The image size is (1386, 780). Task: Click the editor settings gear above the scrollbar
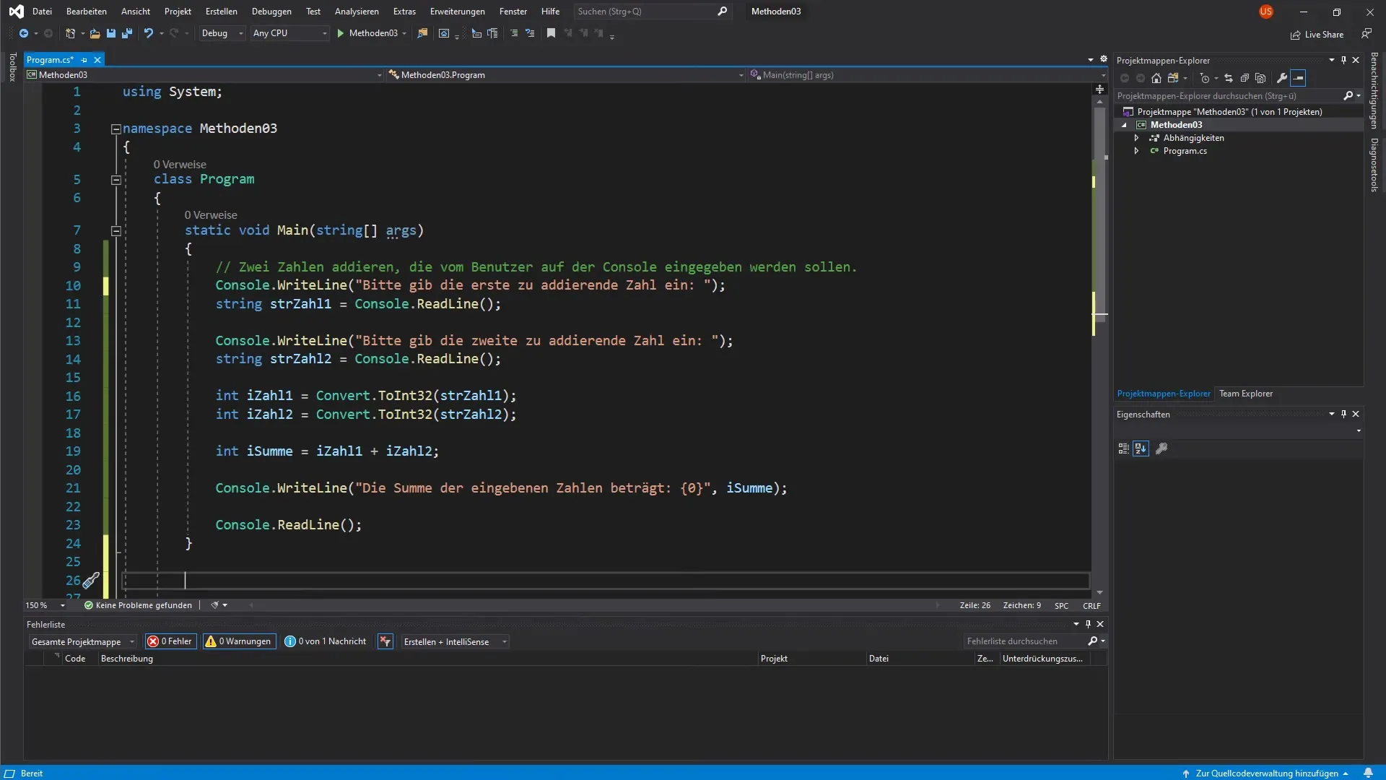[x=1103, y=59]
